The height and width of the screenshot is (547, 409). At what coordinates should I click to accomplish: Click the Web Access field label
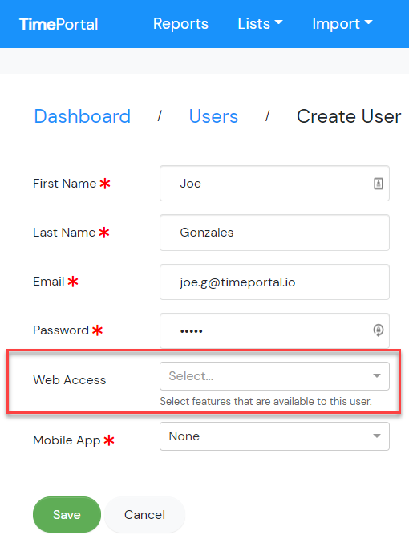[x=70, y=380]
